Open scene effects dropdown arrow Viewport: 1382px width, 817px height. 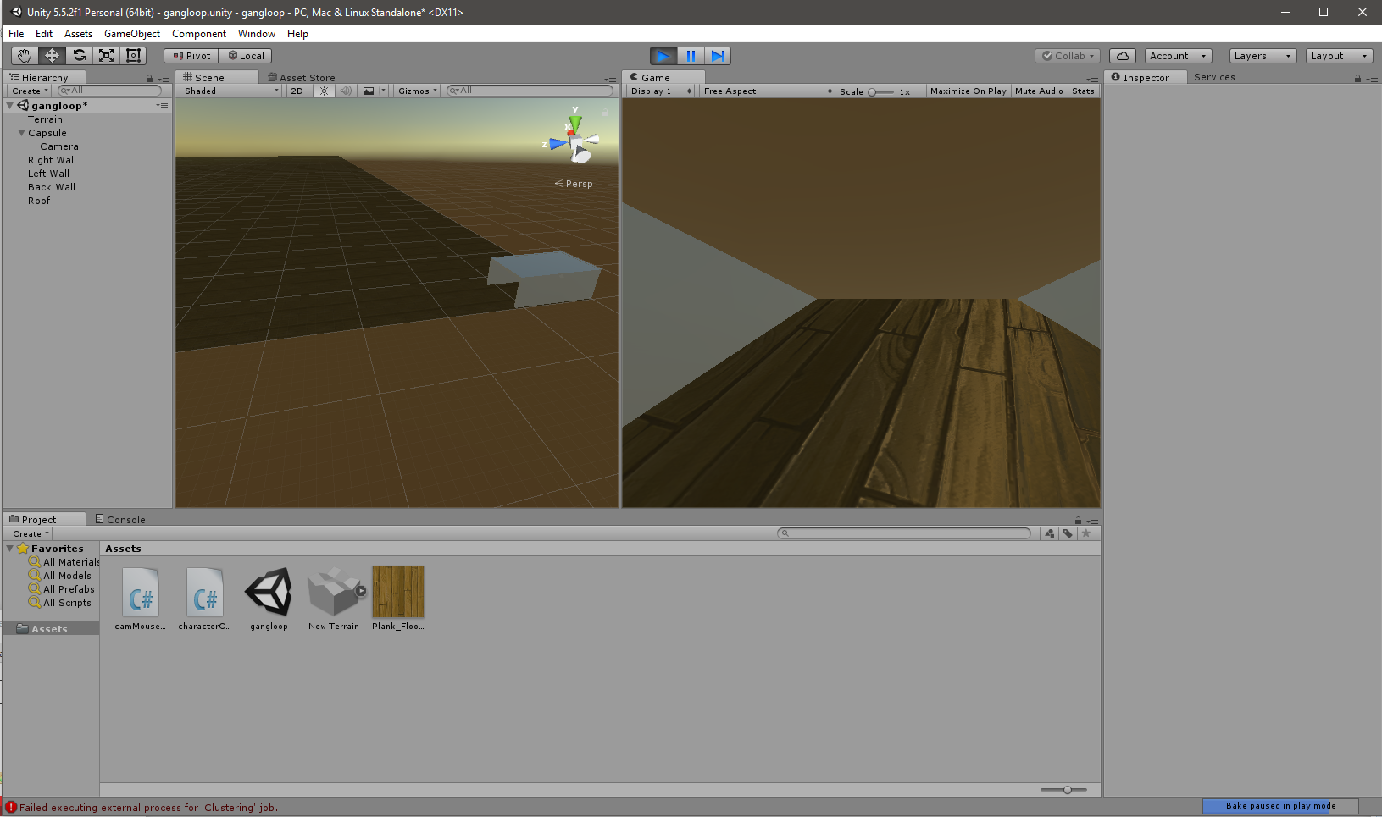(x=383, y=91)
